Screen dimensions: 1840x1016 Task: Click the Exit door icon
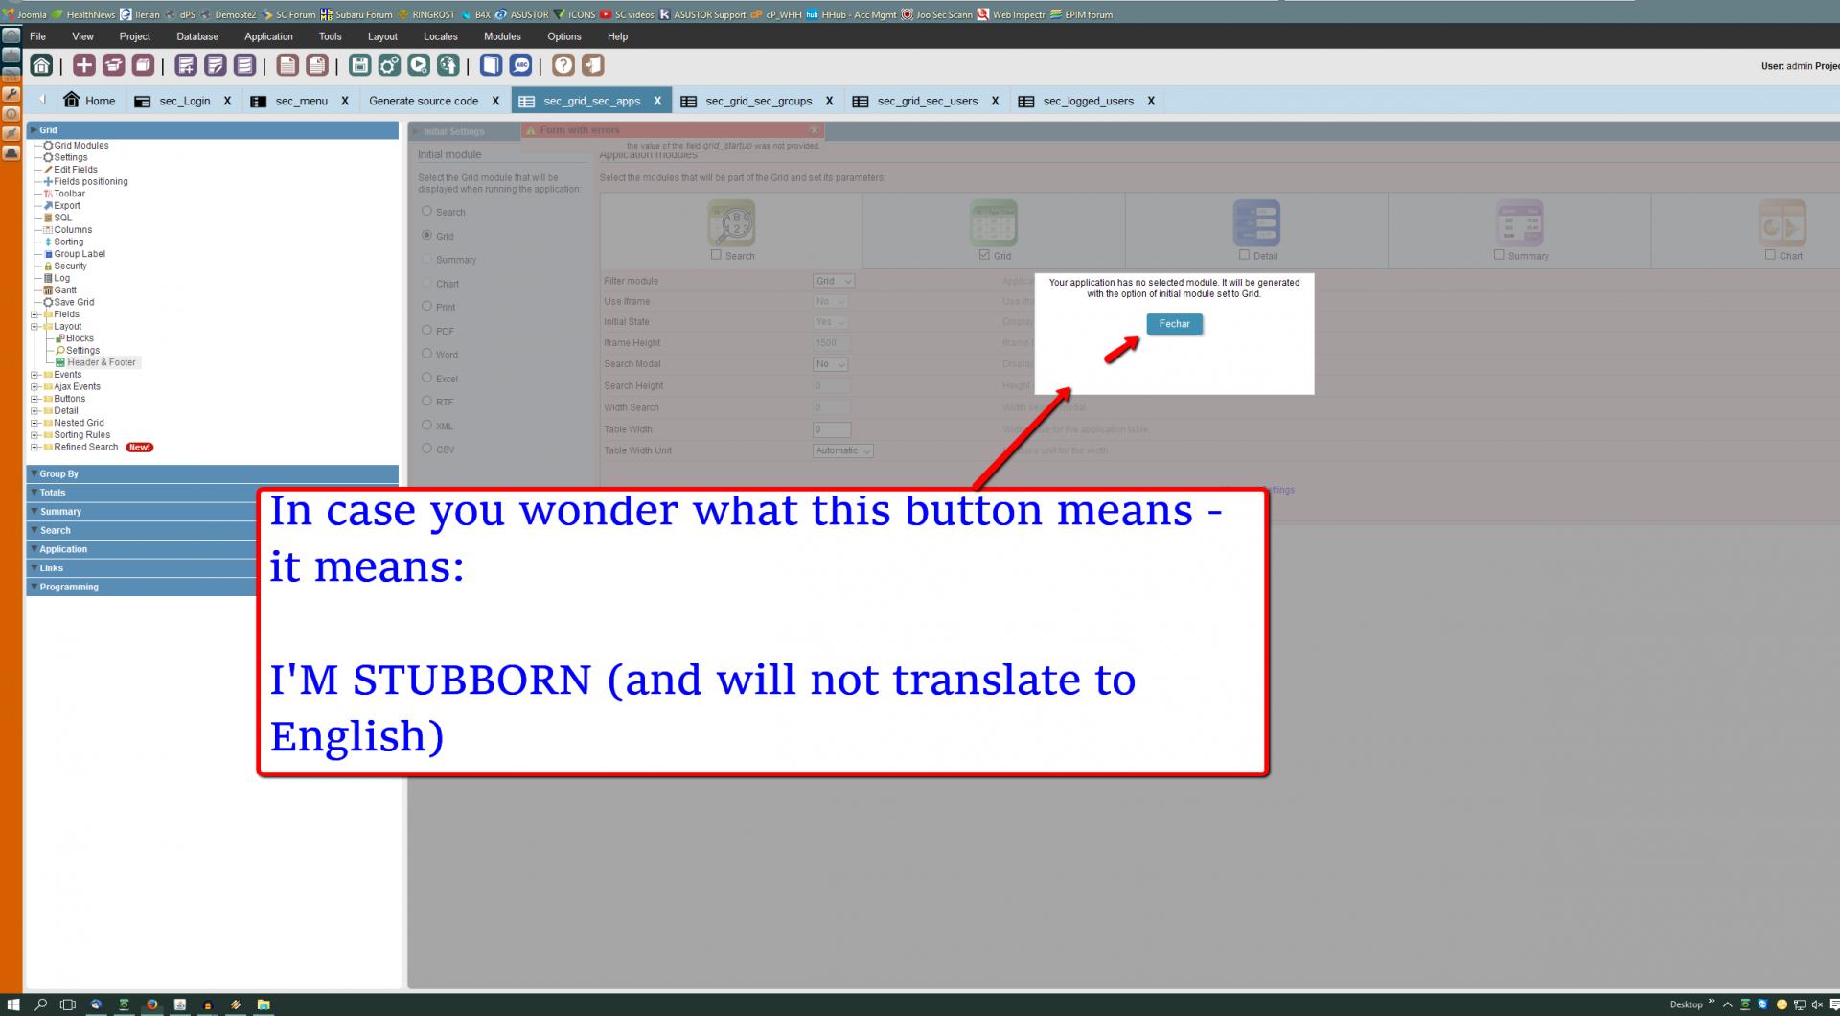593,65
